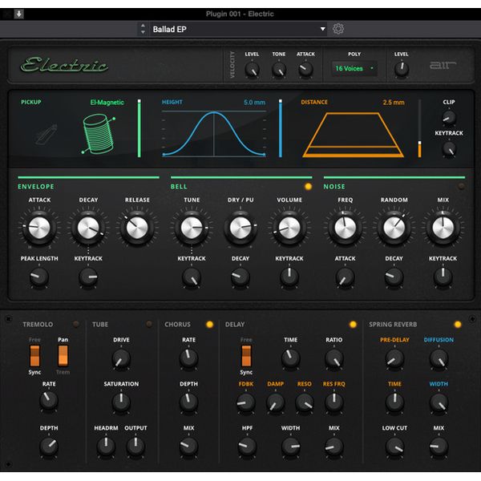Open the plugin settings gear icon

pos(338,29)
